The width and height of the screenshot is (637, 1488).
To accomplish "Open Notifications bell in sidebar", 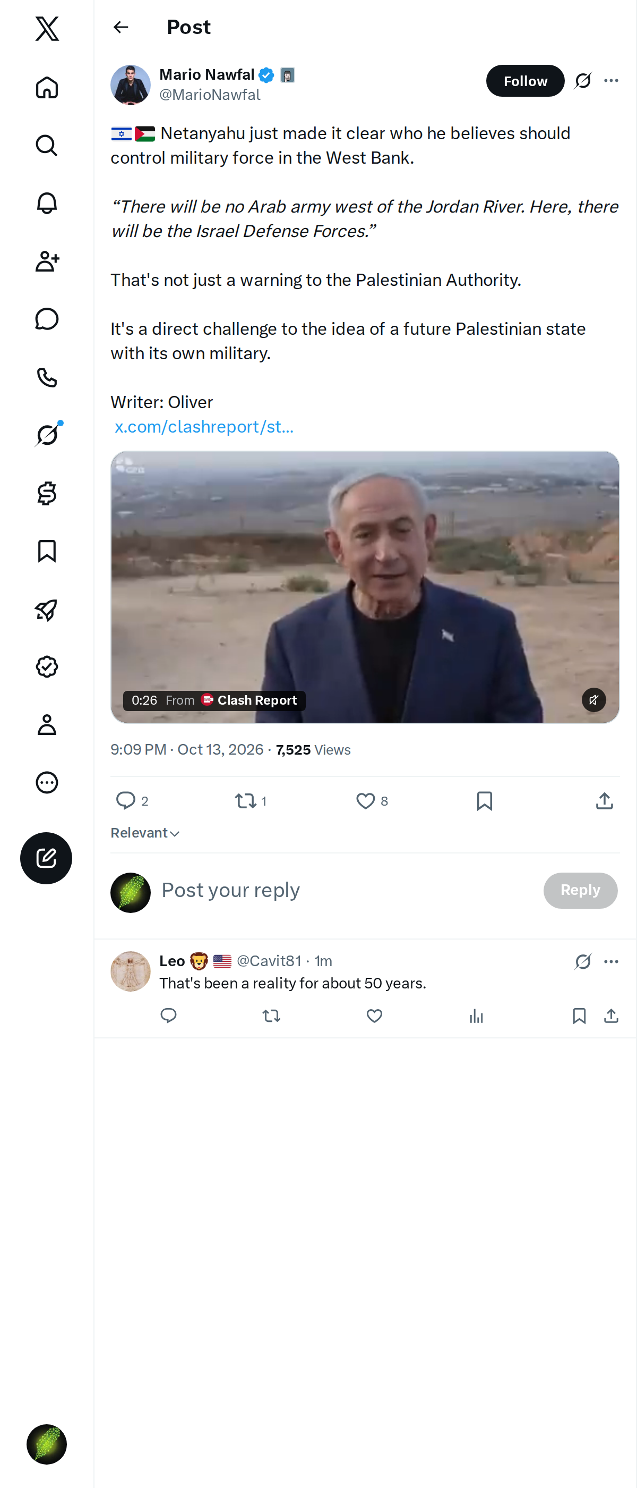I will 47,204.
